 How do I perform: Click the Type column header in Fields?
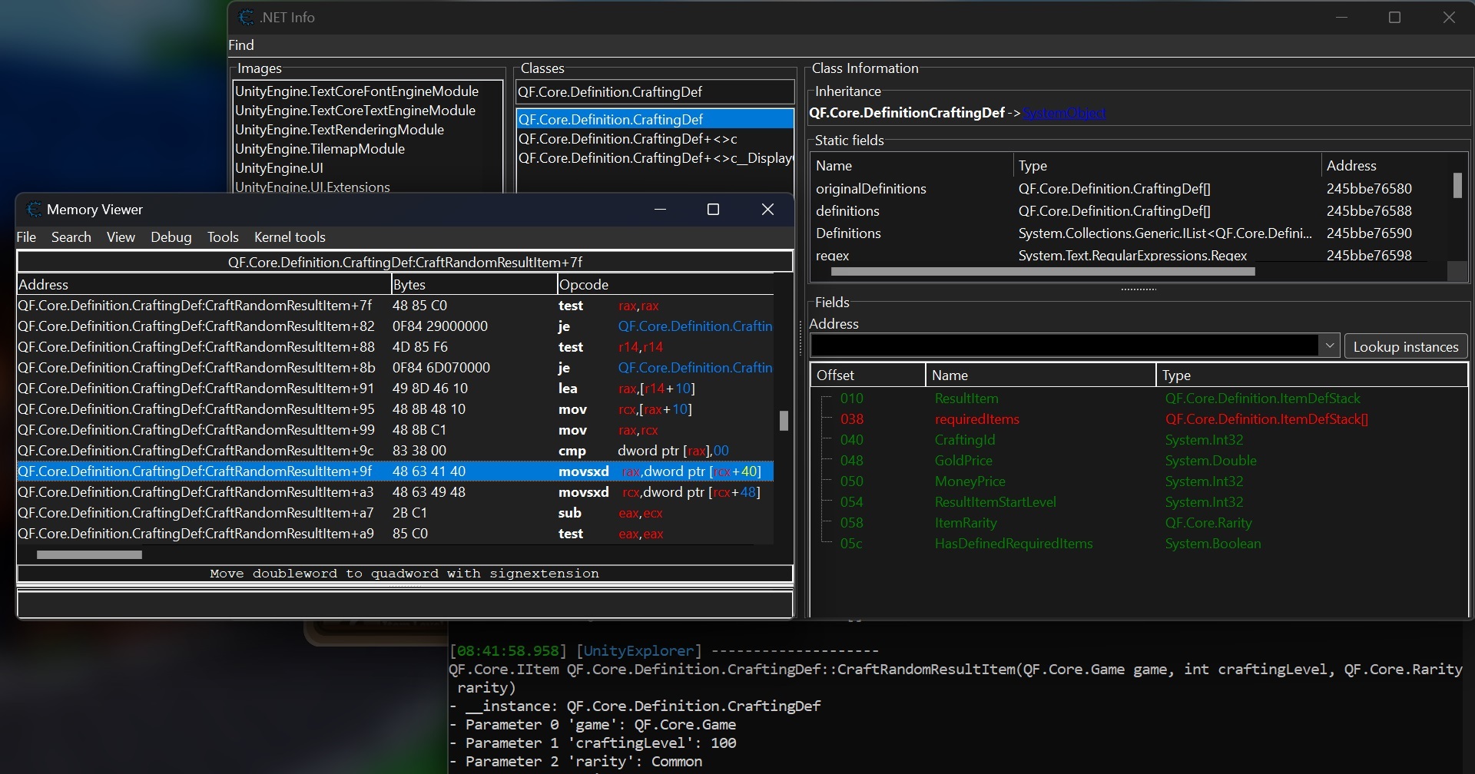(x=1311, y=375)
